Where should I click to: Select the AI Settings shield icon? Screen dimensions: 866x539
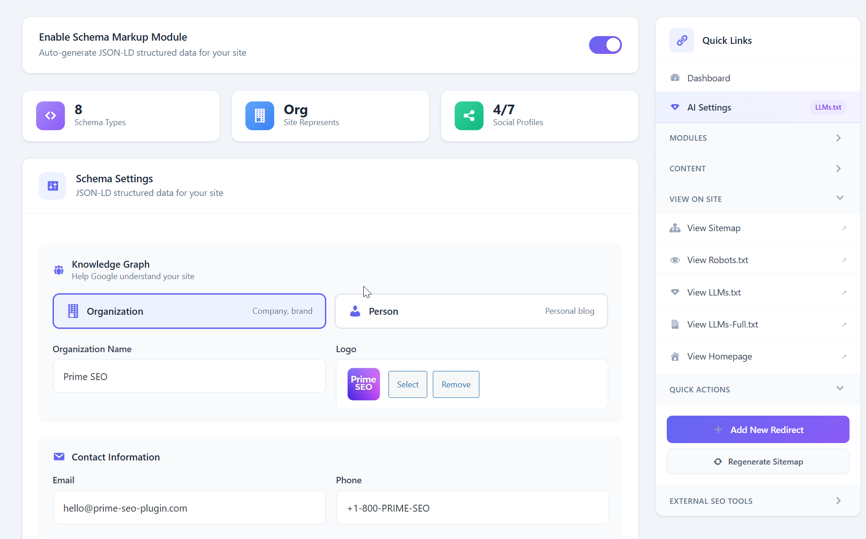(x=675, y=107)
